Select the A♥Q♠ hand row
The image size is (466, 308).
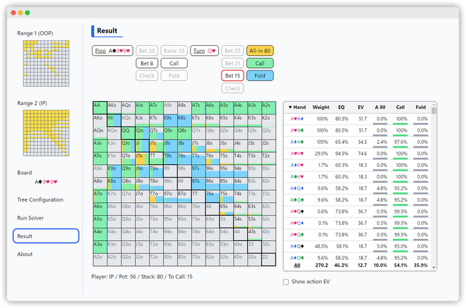coord(358,212)
